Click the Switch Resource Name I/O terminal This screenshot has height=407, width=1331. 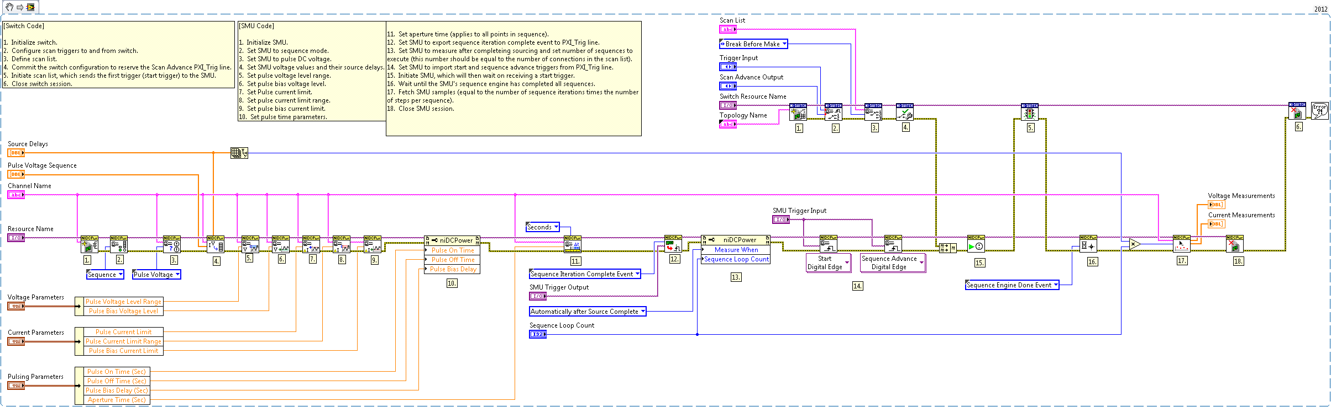click(728, 105)
